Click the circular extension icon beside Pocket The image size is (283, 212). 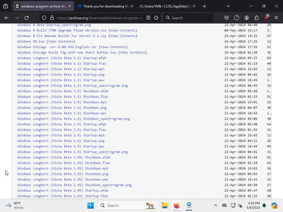pyautogui.click(x=237, y=18)
